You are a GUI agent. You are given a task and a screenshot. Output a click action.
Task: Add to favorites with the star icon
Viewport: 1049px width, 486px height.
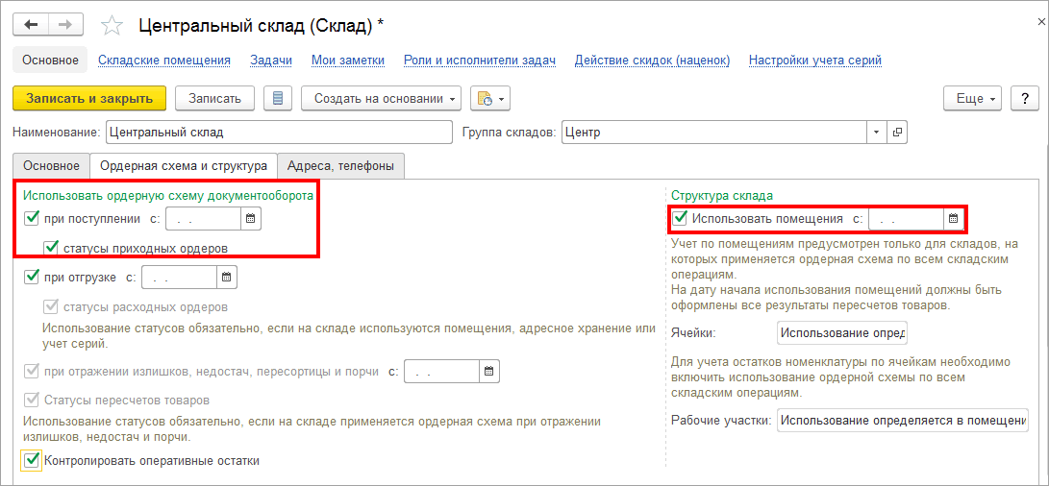click(x=112, y=26)
